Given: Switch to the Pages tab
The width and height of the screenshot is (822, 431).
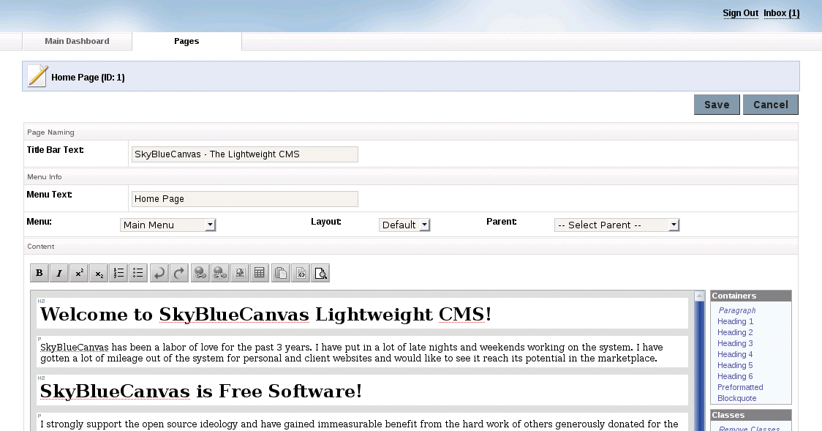Looking at the screenshot, I should click(186, 41).
